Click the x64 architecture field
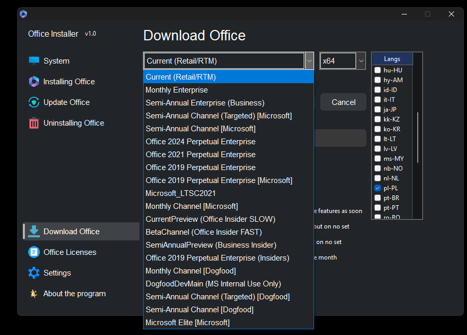Screen dimensions: 467x335 338,61
